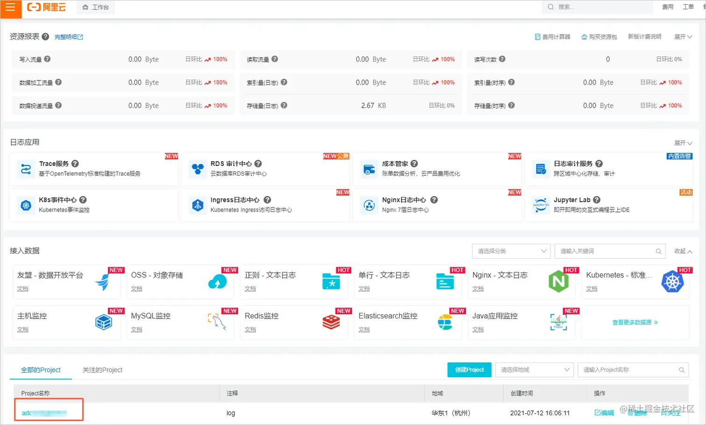Show help tooltip for 读写次数
Viewport: 706px width, 425px height.
coord(502,59)
